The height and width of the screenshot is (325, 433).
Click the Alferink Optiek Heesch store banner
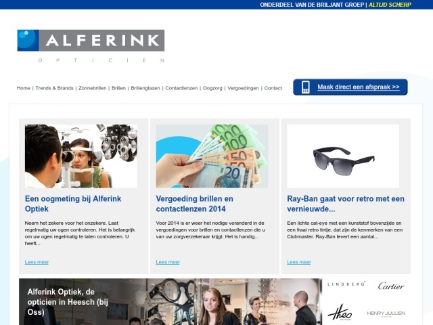click(170, 302)
